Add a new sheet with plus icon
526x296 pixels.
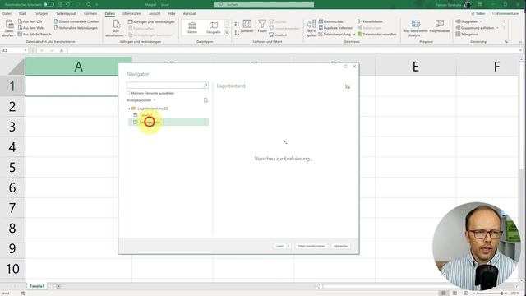[58, 286]
